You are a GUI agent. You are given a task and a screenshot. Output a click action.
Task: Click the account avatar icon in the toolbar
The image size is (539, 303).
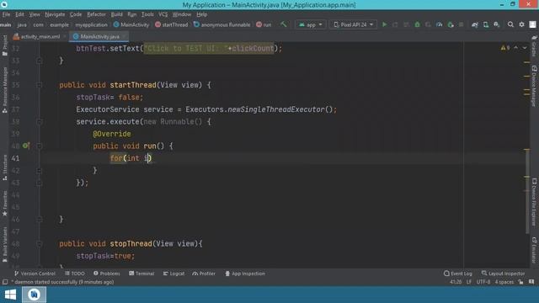pyautogui.click(x=532, y=24)
